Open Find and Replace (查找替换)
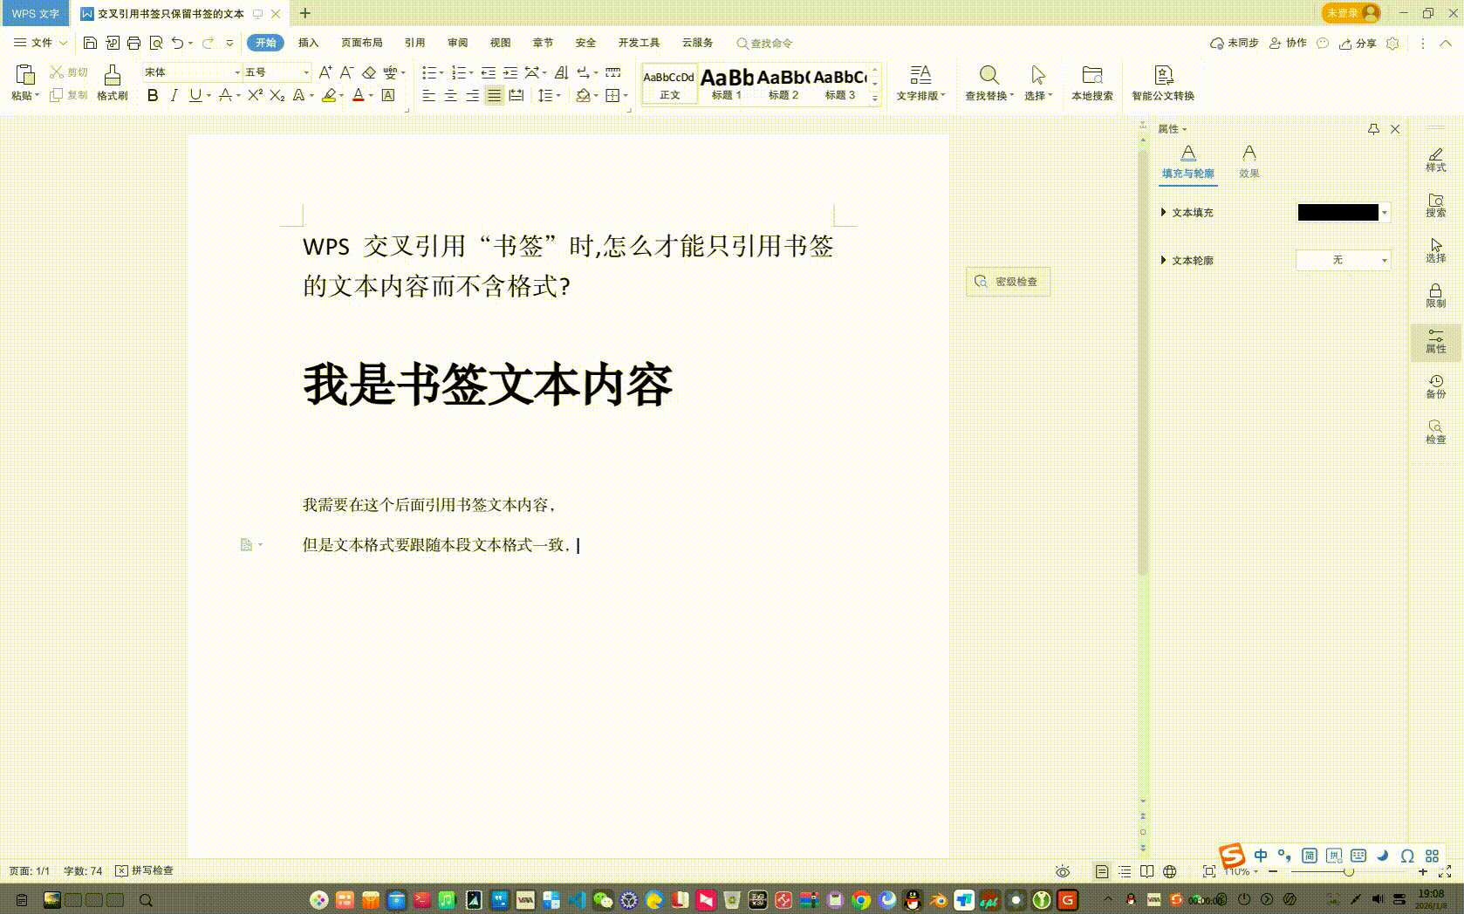Viewport: 1464px width, 914px height. [989, 83]
